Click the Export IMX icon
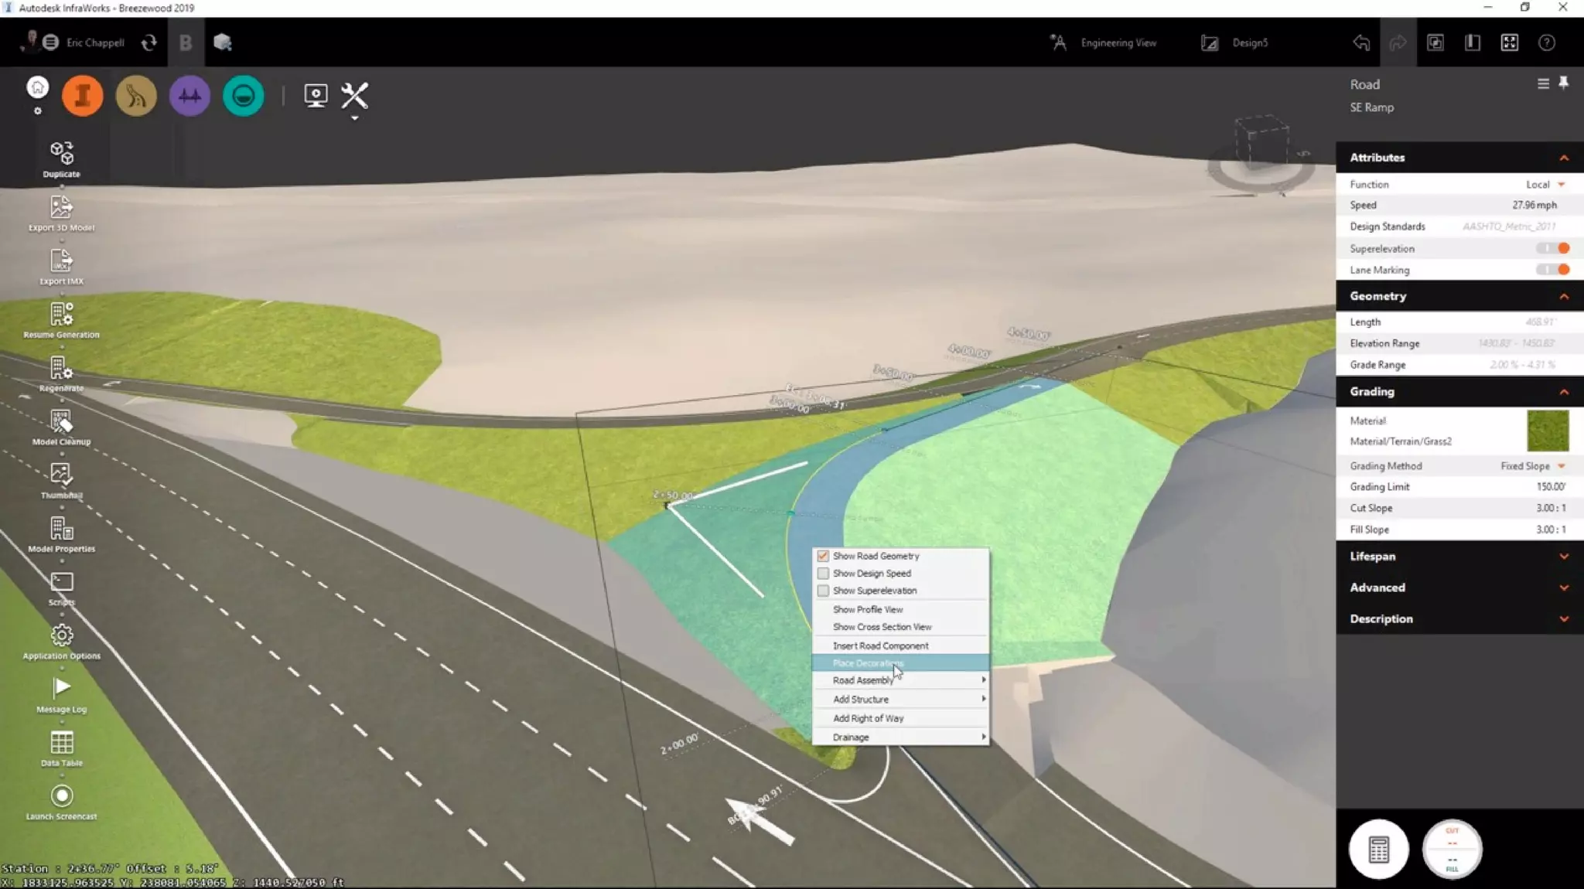The image size is (1584, 889). tap(61, 261)
